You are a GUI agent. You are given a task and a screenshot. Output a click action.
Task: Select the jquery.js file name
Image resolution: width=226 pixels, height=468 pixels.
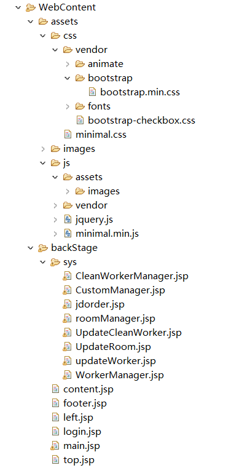coord(94,220)
